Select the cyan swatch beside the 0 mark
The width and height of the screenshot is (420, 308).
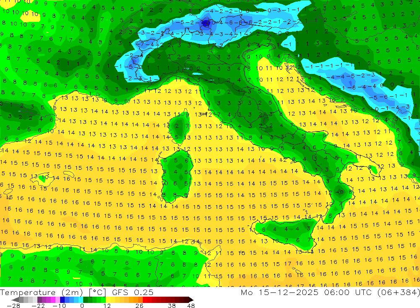[81, 300]
